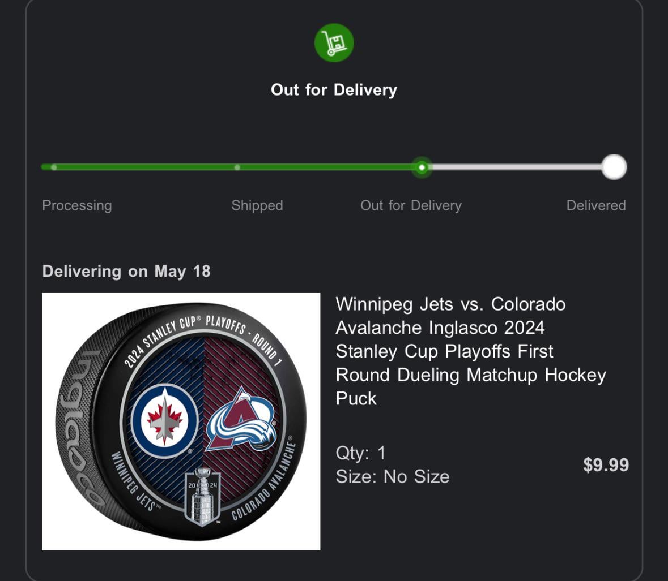Click the $9.99 price
Screen dimensions: 668x581
point(606,465)
